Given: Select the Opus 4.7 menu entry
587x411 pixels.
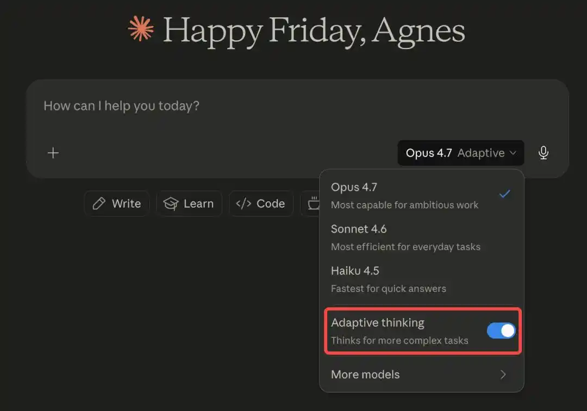Looking at the screenshot, I should (404, 196).
